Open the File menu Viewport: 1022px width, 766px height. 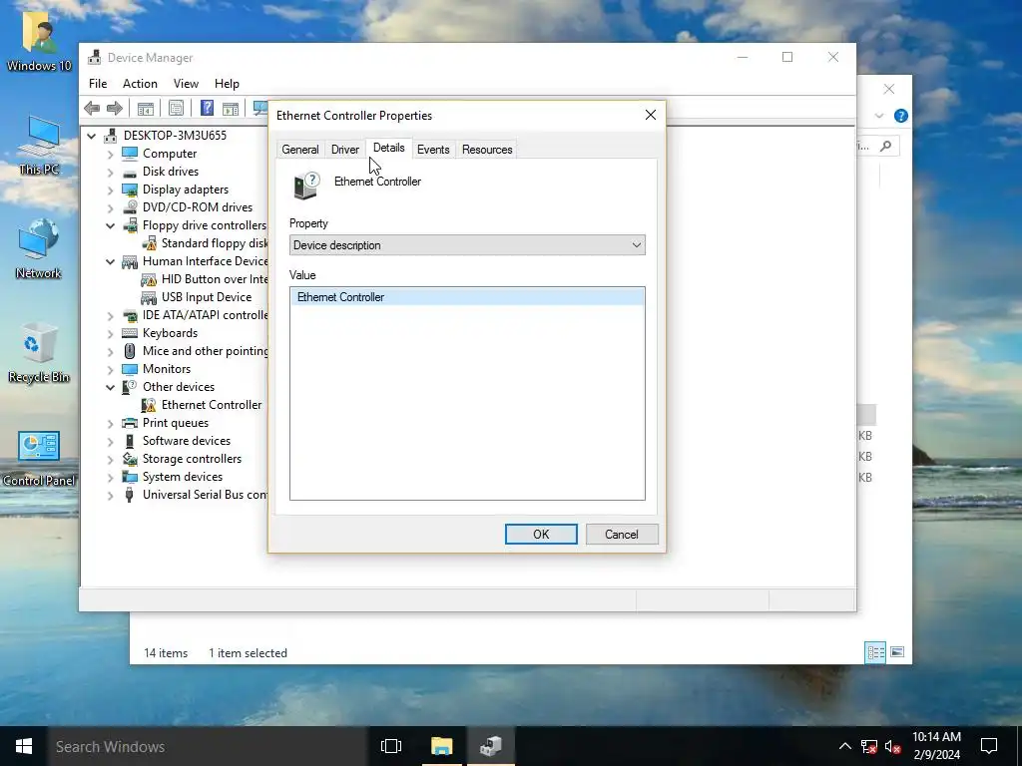click(98, 84)
